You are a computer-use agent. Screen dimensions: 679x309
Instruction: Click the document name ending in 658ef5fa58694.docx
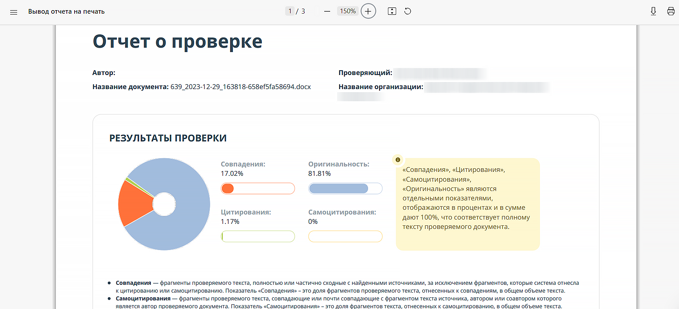pos(241,87)
